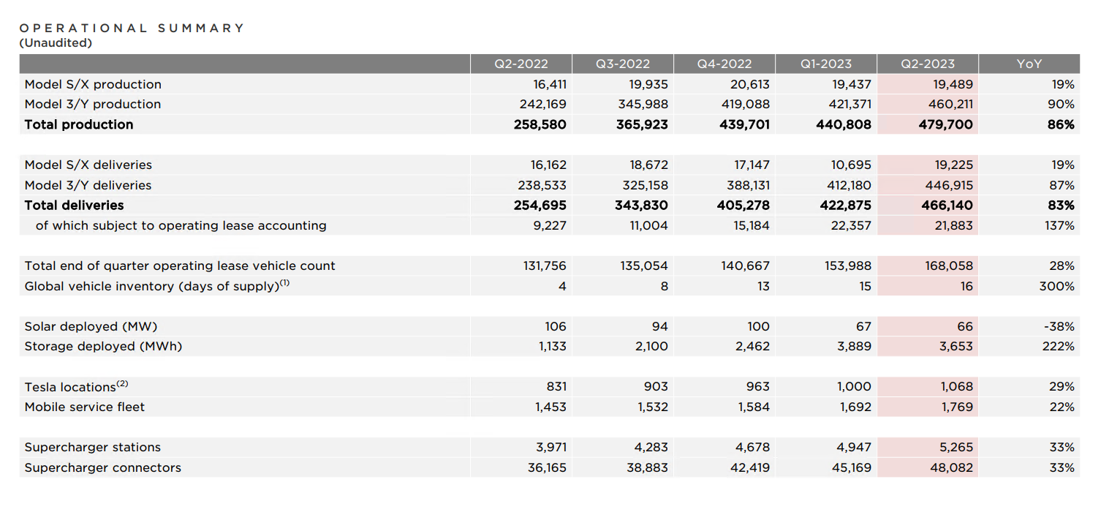Click the "OPERATIONAL SUMMARY" heading

tap(132, 28)
